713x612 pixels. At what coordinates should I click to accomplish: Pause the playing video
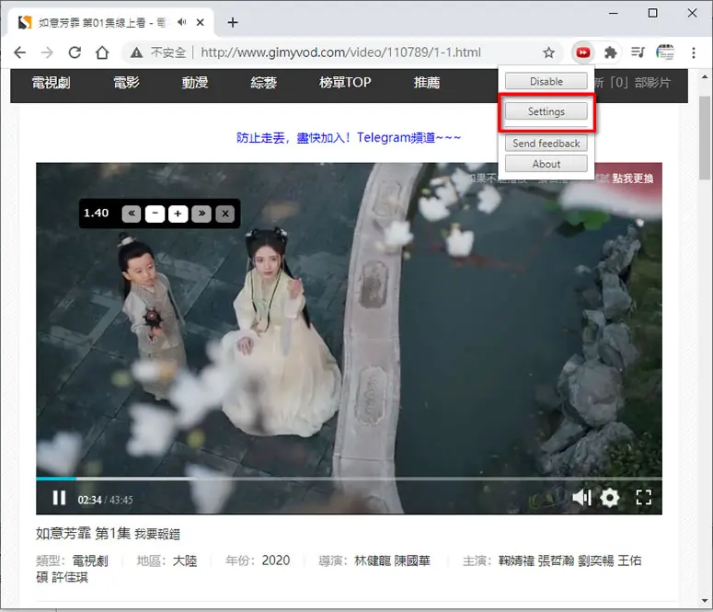click(x=59, y=498)
